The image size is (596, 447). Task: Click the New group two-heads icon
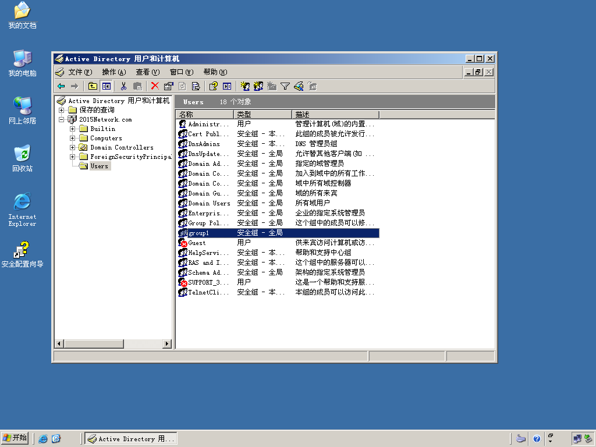pyautogui.click(x=258, y=86)
